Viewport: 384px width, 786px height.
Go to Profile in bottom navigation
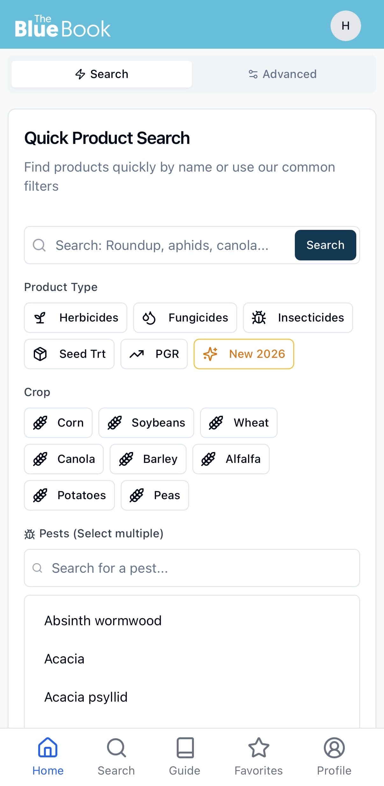tap(334, 756)
